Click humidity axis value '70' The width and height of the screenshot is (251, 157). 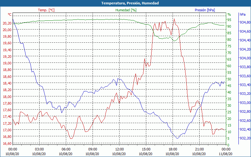[x=229, y=53]
